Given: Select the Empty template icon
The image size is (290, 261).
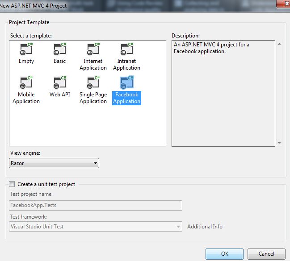Looking at the screenshot, I should [x=26, y=49].
